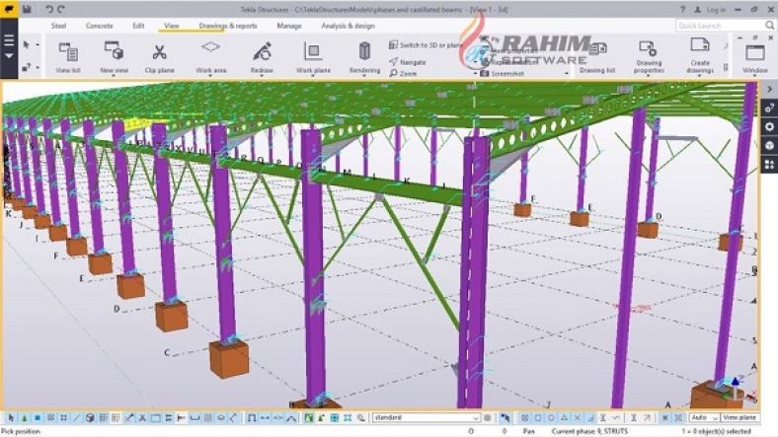This screenshot has height=437, width=778.
Task: Click the View list icon
Action: pyautogui.click(x=68, y=55)
